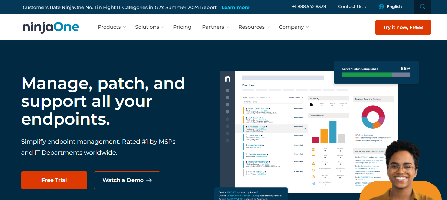Click the Watch a Demo button

(x=127, y=180)
